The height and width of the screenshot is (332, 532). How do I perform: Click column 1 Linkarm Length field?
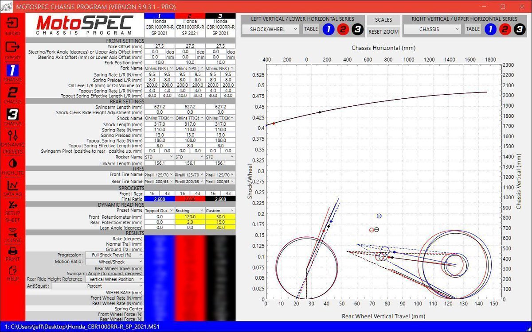[x=160, y=163]
